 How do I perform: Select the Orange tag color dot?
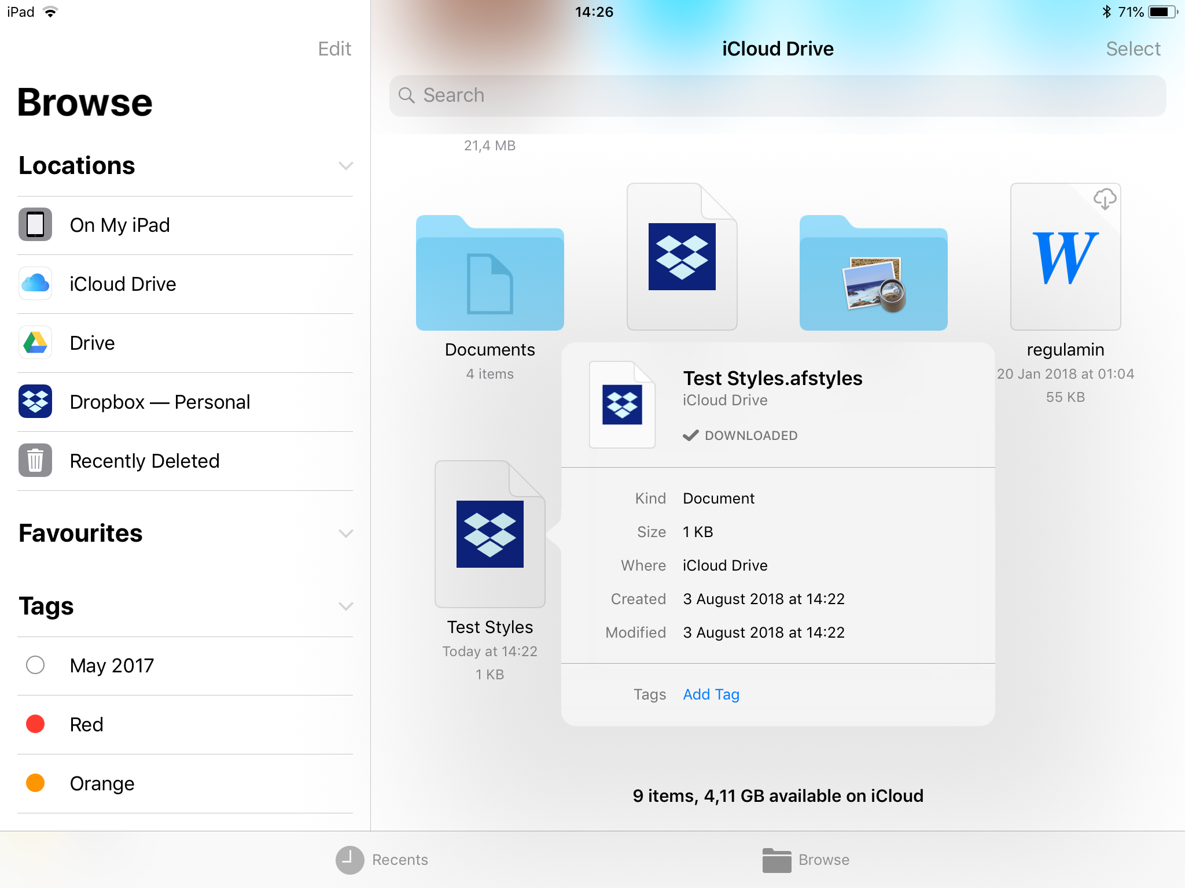[x=35, y=783]
